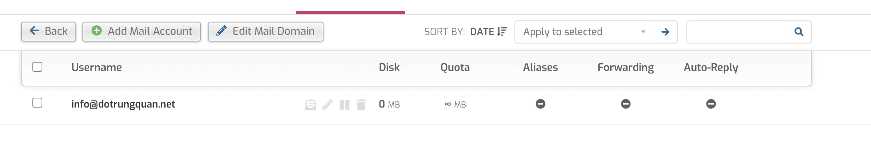Image resolution: width=871 pixels, height=142 pixels.
Task: Check the box for info@dotrungquan.net
Action: tap(37, 103)
